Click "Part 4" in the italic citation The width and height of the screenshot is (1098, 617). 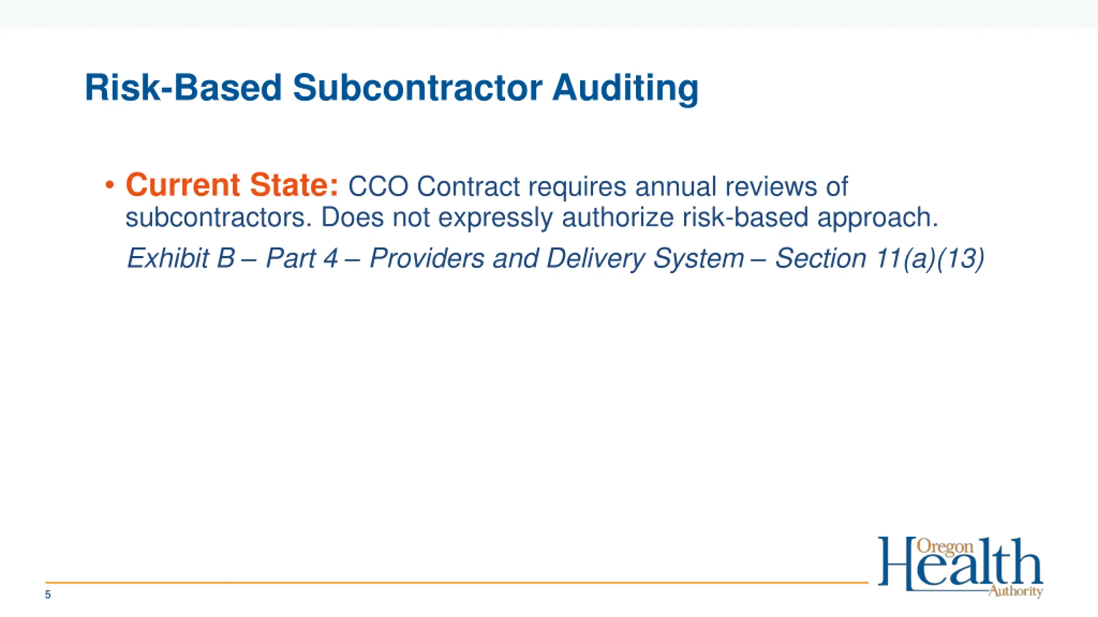tap(302, 258)
